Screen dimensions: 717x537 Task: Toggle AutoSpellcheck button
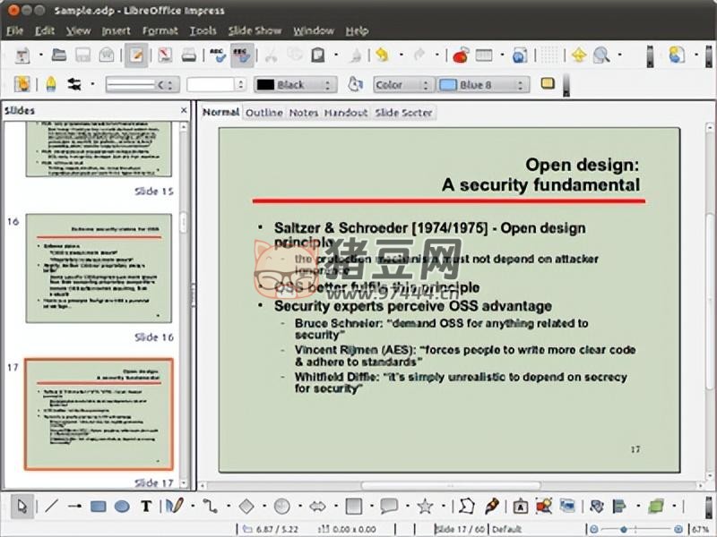click(242, 55)
